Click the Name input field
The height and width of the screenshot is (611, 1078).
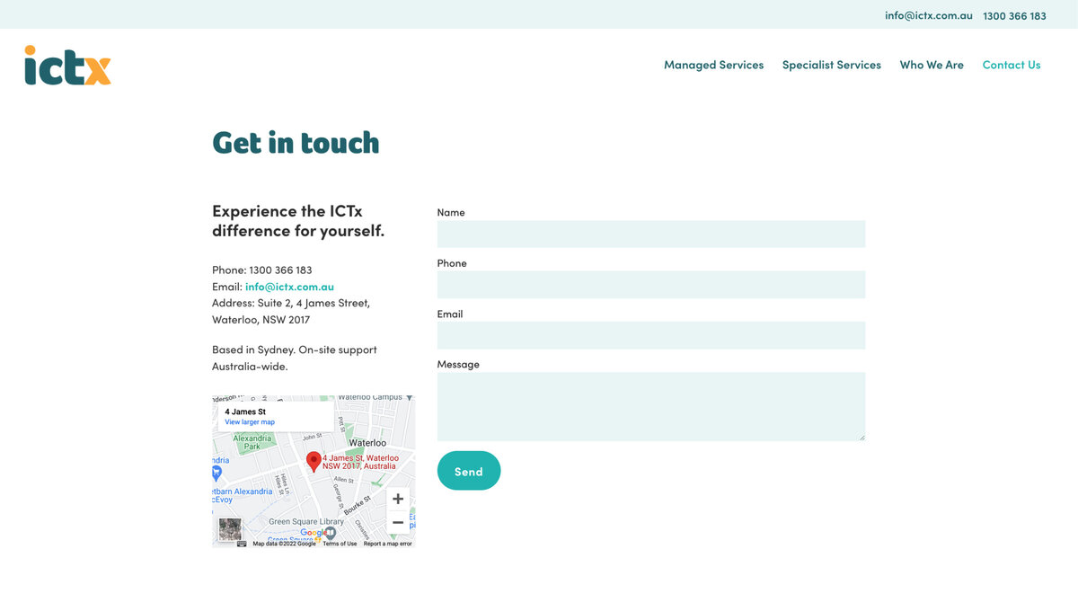point(651,234)
